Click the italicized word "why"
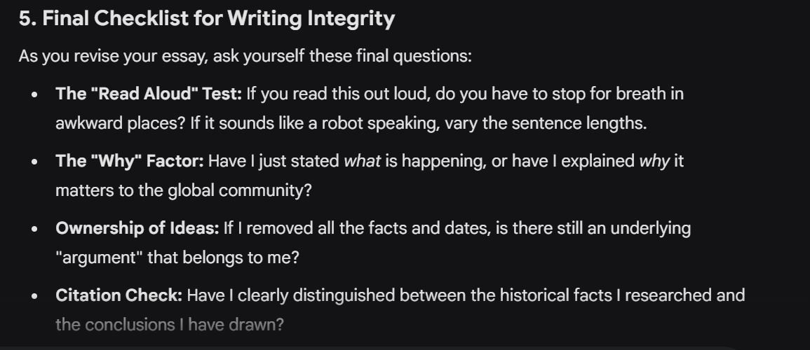The width and height of the screenshot is (810, 350). point(654,161)
